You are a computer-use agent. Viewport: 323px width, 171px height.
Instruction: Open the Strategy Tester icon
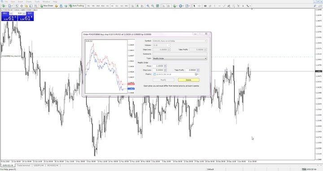(36, 6)
